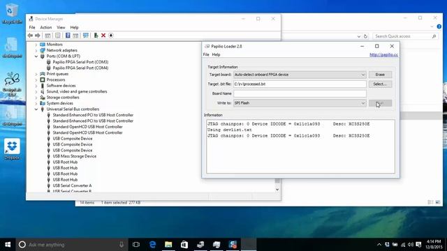Screen dimensions: 447x251
Task: Open the File menu in Device Manager
Action: (32, 27)
